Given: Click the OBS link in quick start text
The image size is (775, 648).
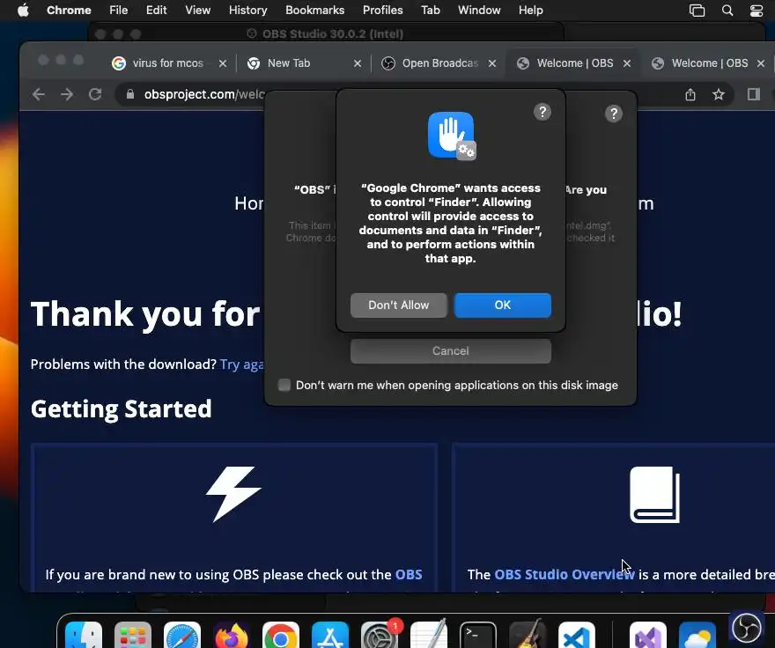Looking at the screenshot, I should point(409,574).
